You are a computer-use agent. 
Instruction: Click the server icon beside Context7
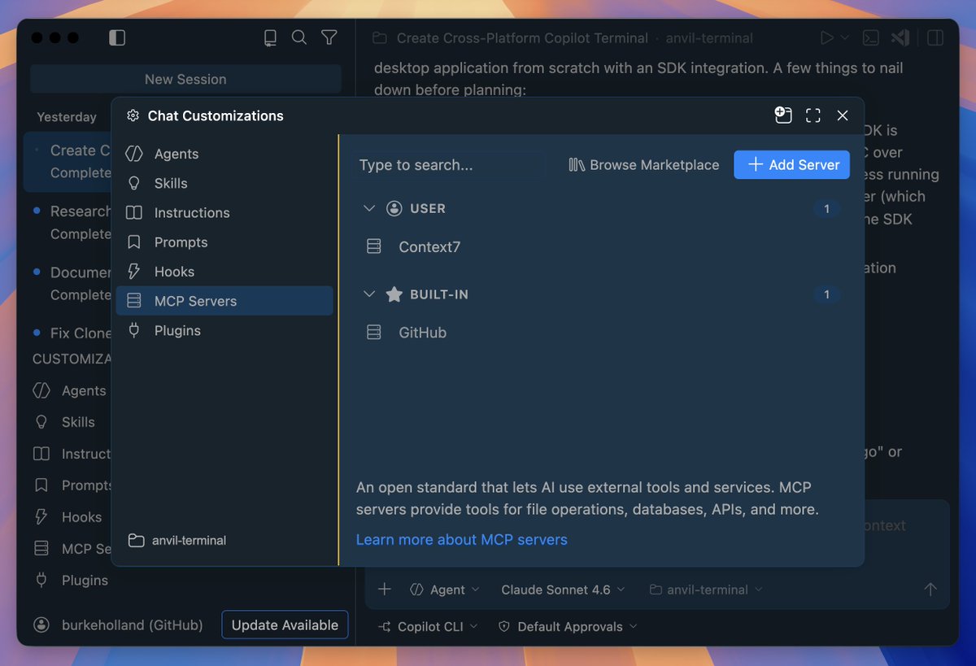pos(374,246)
